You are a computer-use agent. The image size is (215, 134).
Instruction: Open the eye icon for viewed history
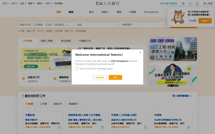183,4
